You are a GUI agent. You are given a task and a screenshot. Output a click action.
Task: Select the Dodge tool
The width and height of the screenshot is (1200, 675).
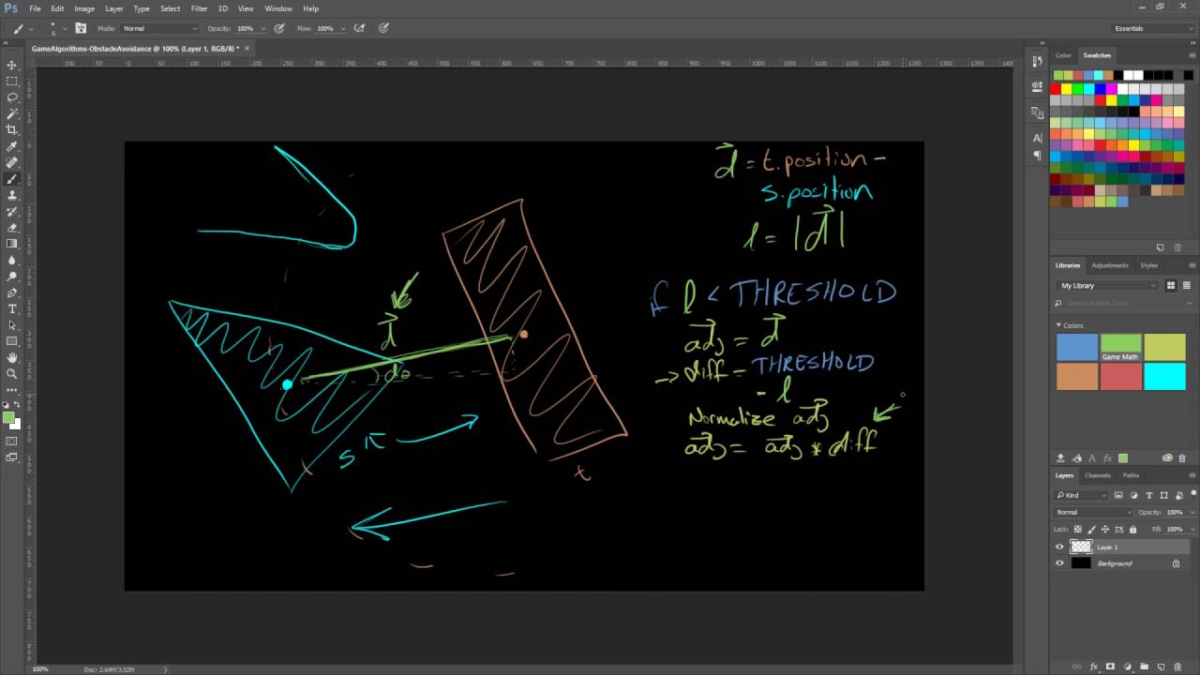pyautogui.click(x=12, y=276)
